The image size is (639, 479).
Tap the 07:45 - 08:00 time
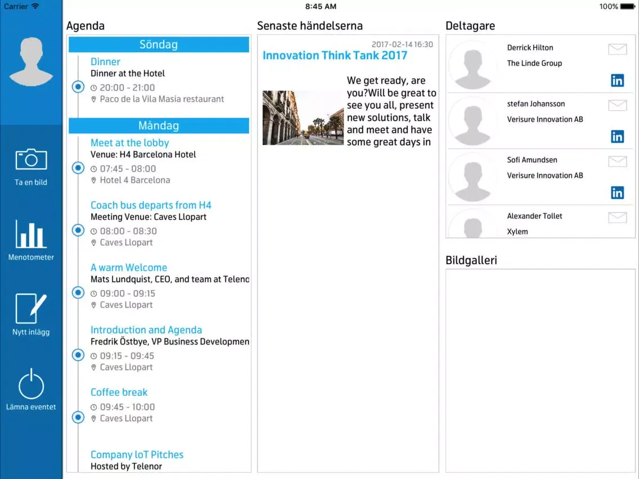(128, 169)
